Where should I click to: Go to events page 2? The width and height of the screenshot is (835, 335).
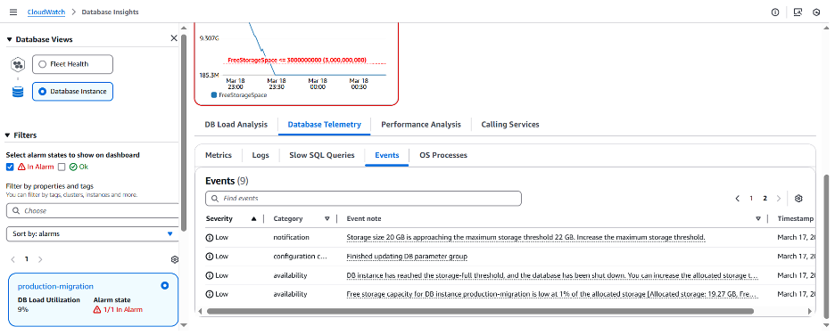[765, 199]
